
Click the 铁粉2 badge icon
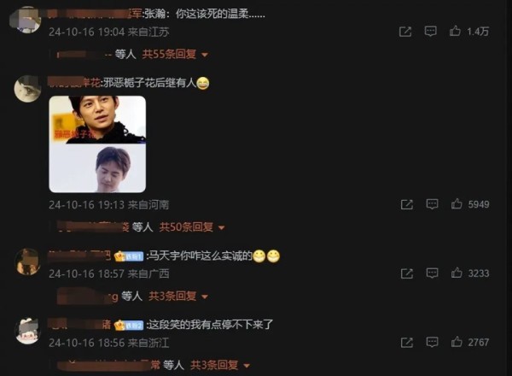point(129,326)
